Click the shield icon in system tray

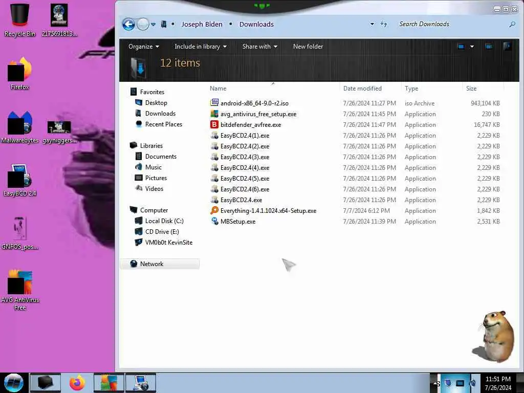pos(447,383)
